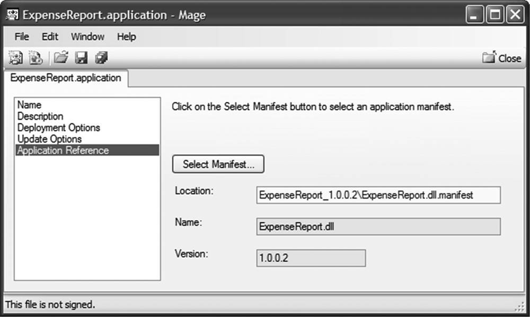Click the Version field showing 1.0.0.2

click(x=311, y=258)
